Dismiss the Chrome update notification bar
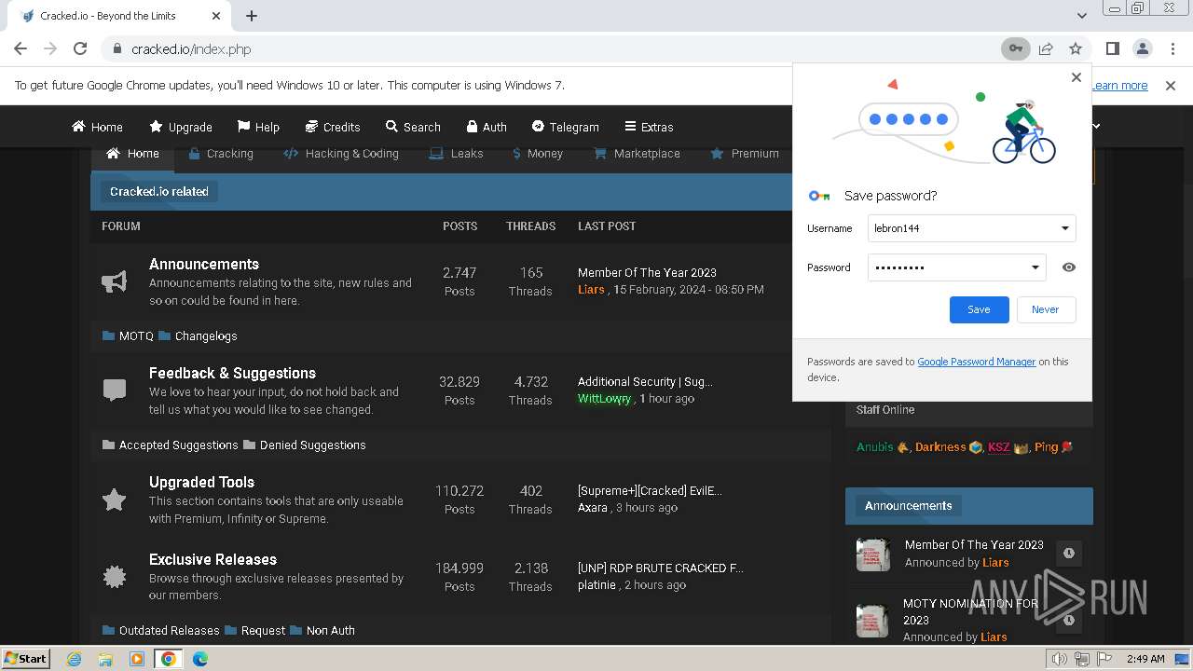This screenshot has height=671, width=1193. point(1171,85)
